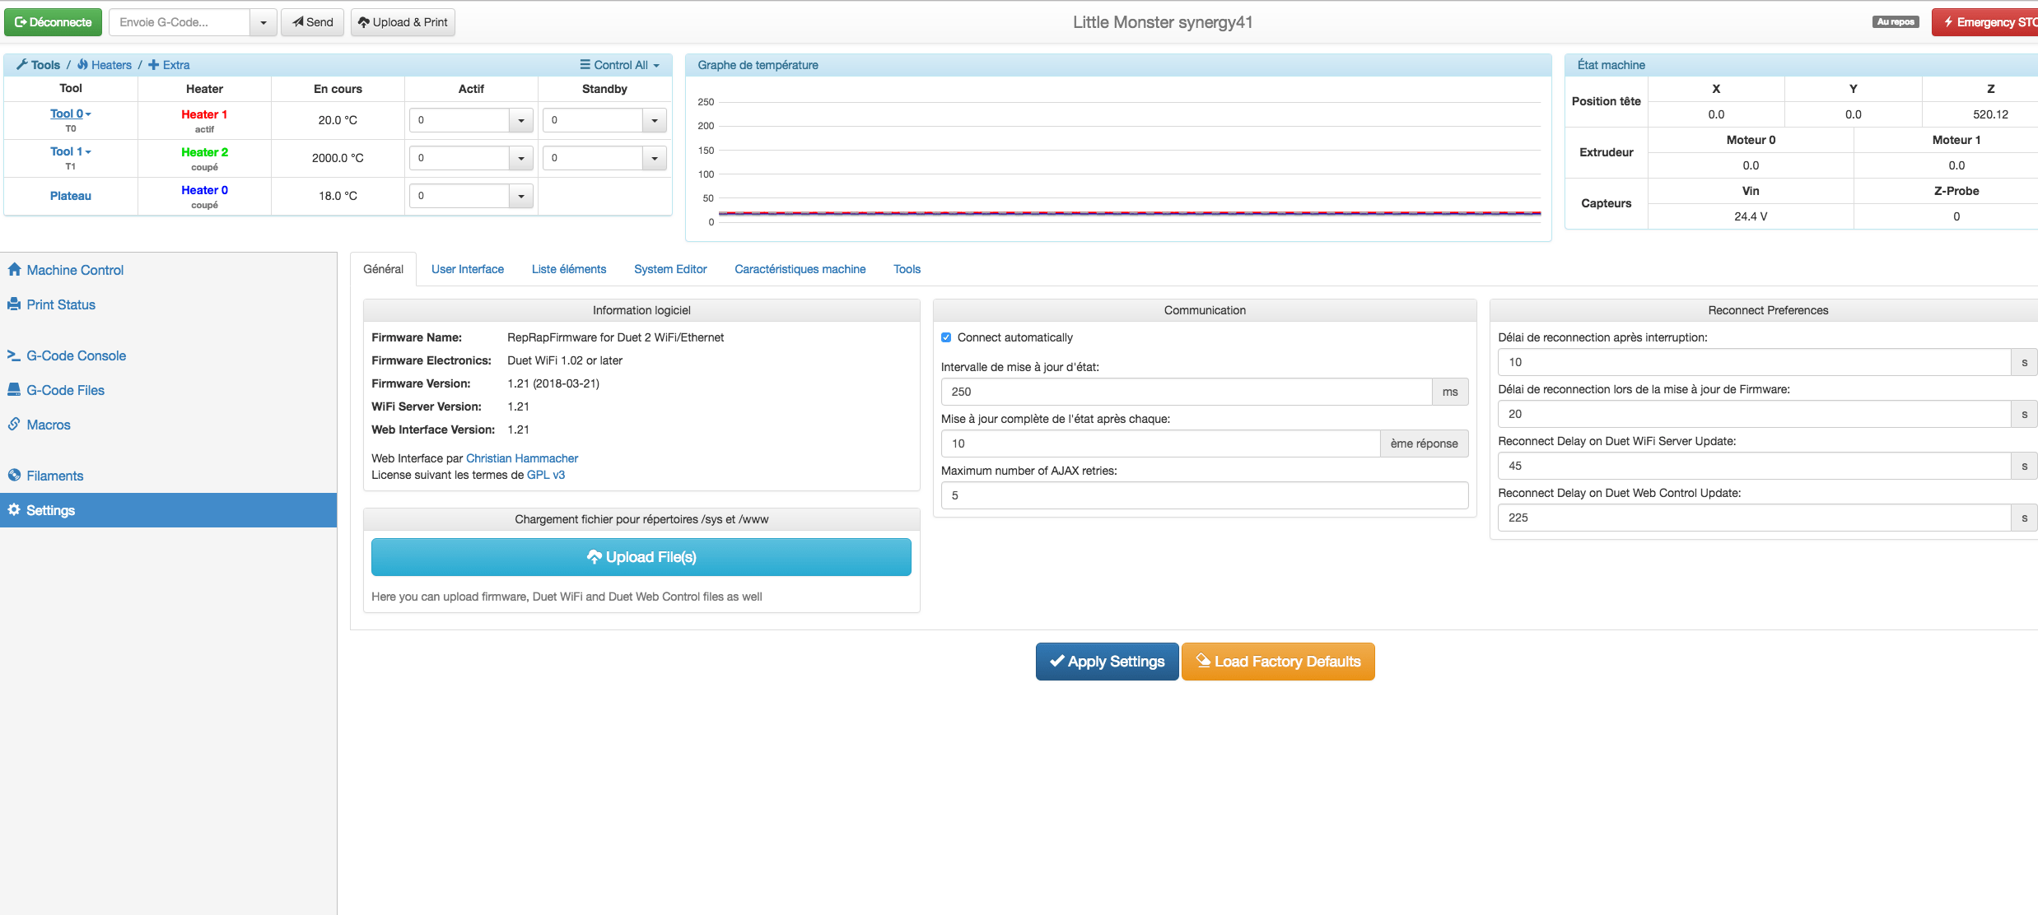The height and width of the screenshot is (915, 2038).
Task: Open Tool 0 active temperature dropdown
Action: (x=520, y=120)
